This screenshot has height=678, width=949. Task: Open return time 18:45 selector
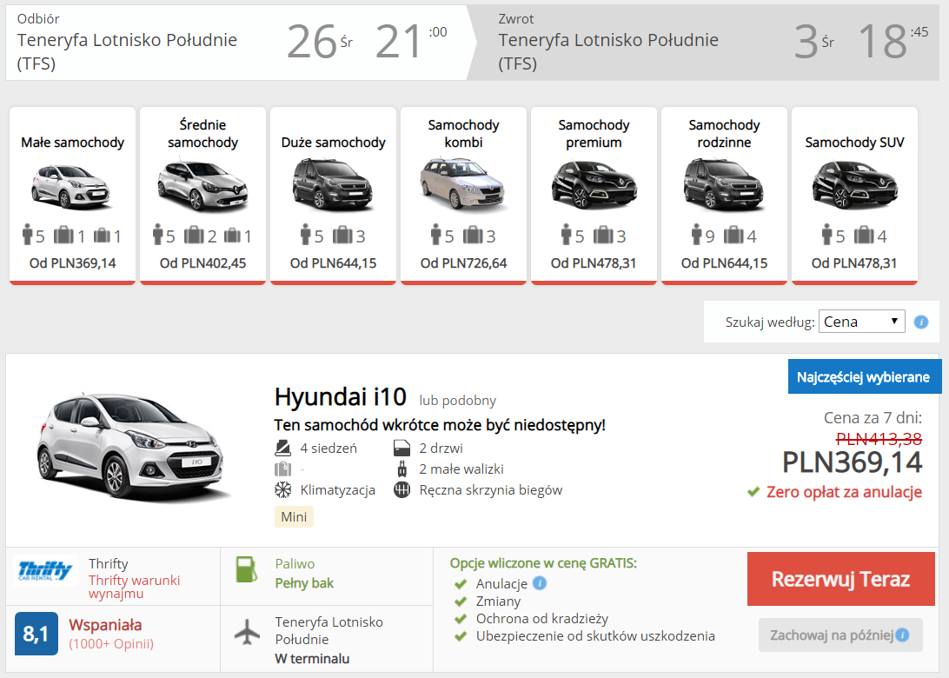pyautogui.click(x=893, y=41)
